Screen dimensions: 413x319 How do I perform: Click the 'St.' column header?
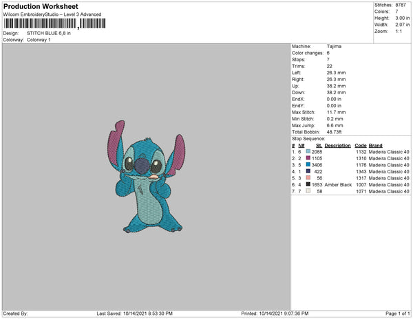(319, 146)
